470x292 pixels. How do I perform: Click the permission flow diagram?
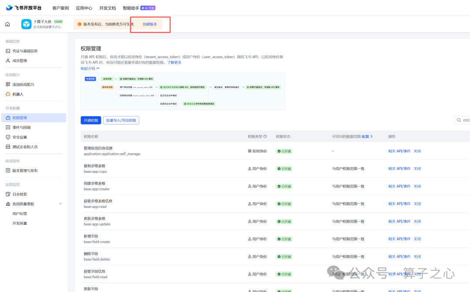[x=183, y=92]
